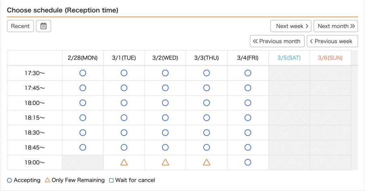Choose the 18:30 slot on 3/4 Friday
The width and height of the screenshot is (365, 191).
click(x=248, y=133)
